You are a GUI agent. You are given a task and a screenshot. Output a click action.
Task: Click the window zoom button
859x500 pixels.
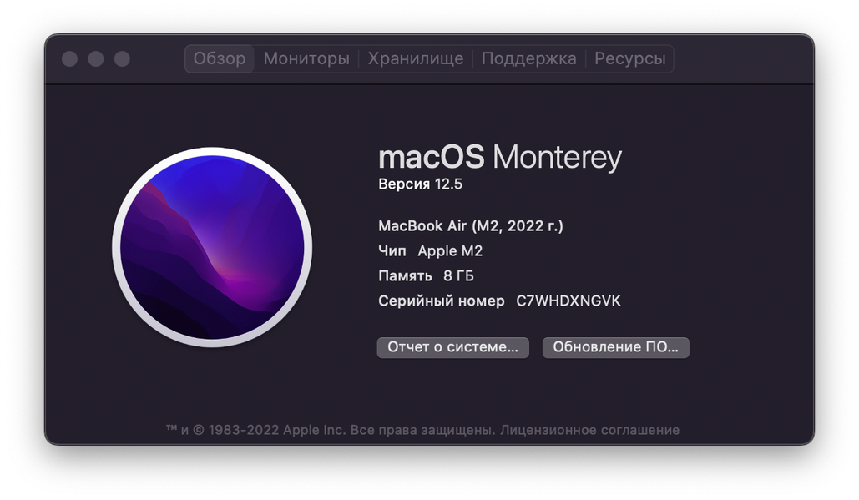tap(122, 58)
